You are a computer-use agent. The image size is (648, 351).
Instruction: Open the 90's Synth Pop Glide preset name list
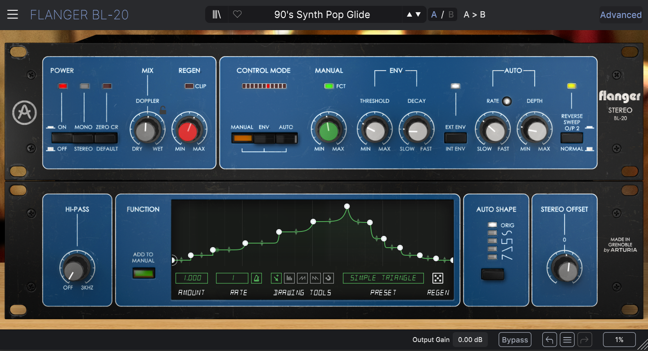point(322,15)
